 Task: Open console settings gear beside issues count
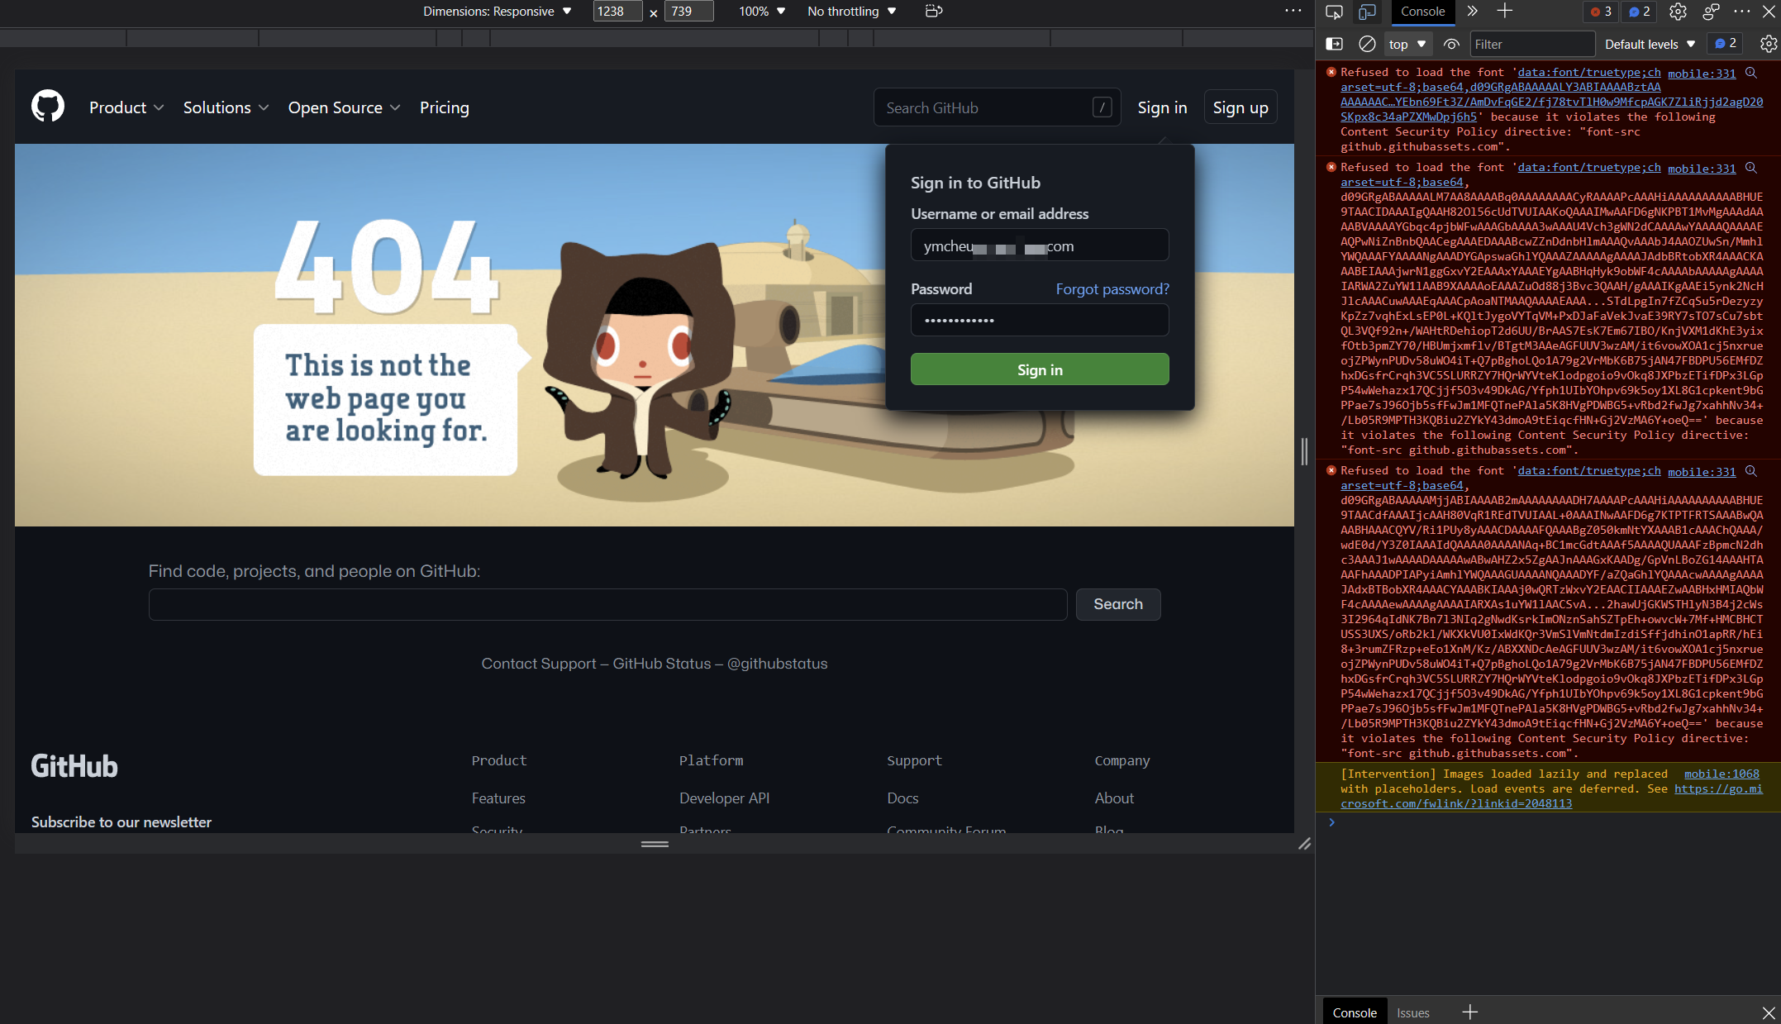(1768, 44)
